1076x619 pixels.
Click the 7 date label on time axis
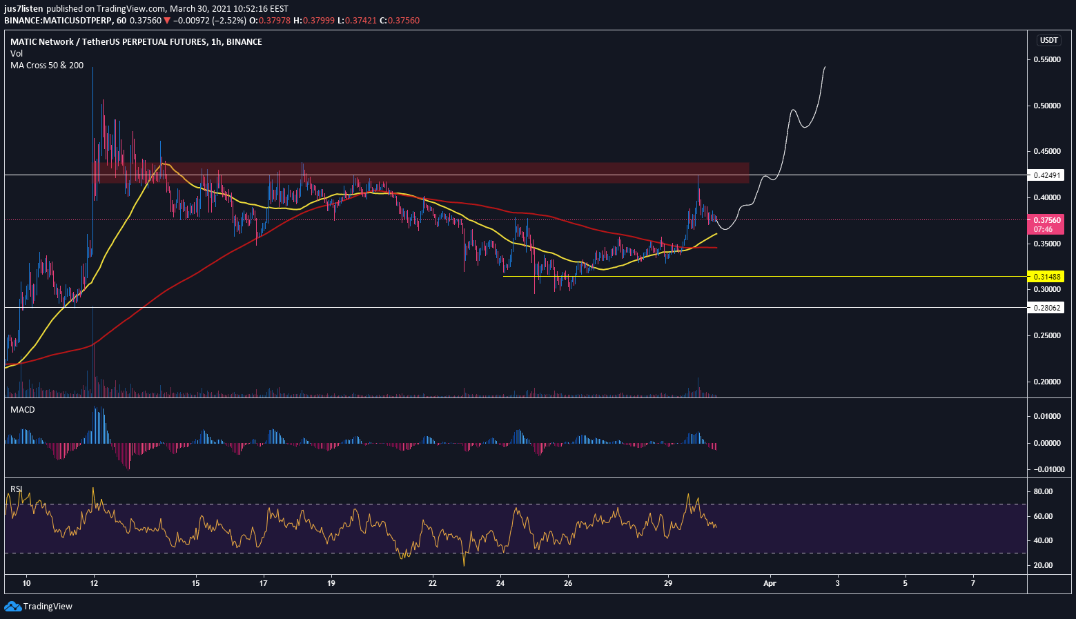[972, 583]
